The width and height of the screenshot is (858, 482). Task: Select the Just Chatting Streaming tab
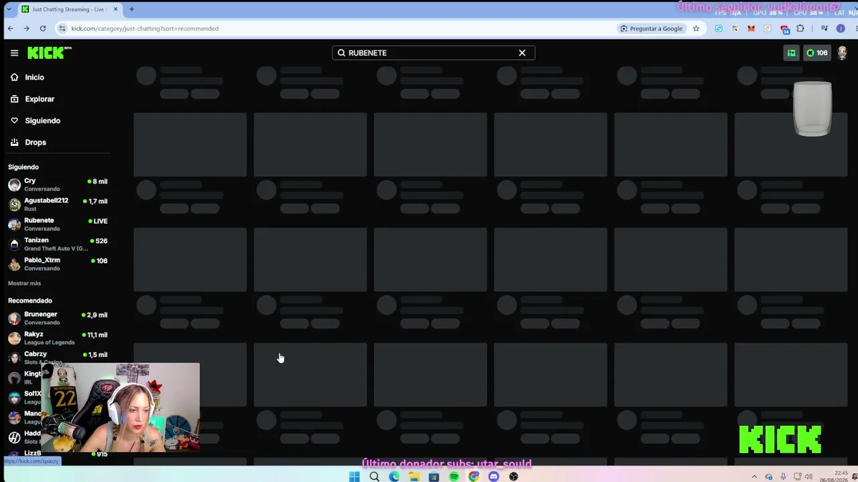[69, 9]
